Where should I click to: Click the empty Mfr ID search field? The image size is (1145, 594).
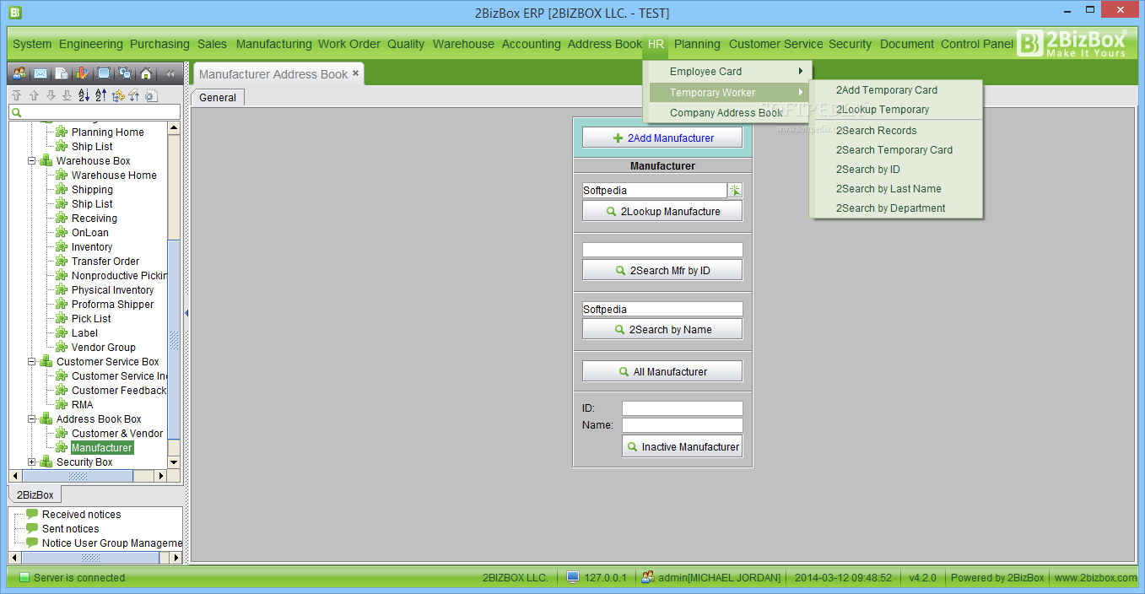[x=662, y=250]
